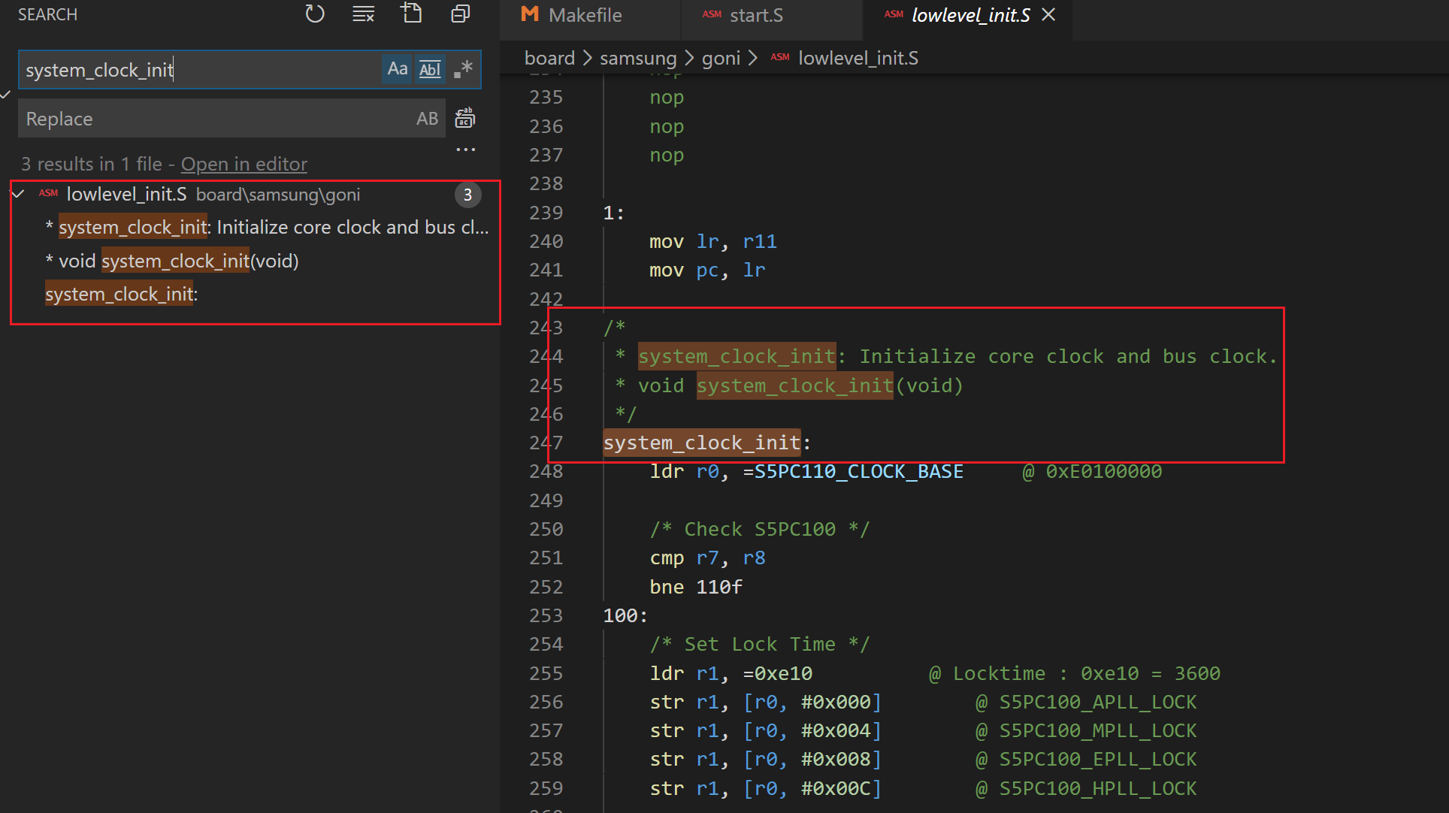Viewport: 1449px width, 813px height.
Task: Click '@ S5PC100_EPLL_LOCK' comment
Action: pos(1086,759)
